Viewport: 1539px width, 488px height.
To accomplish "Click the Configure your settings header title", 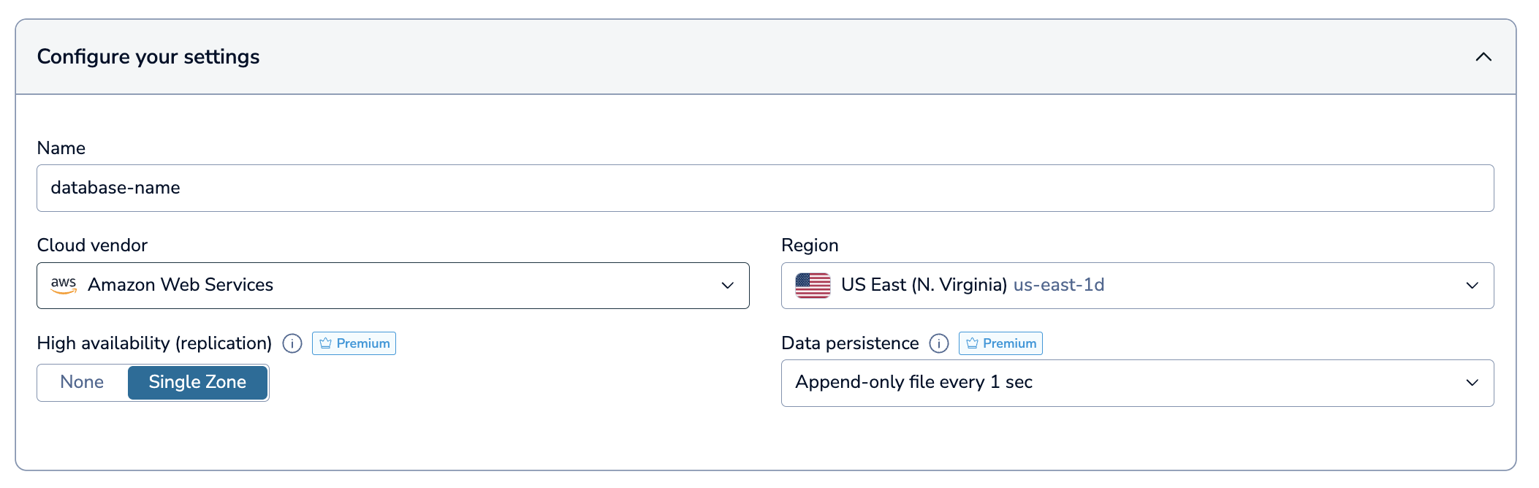I will 148,57.
